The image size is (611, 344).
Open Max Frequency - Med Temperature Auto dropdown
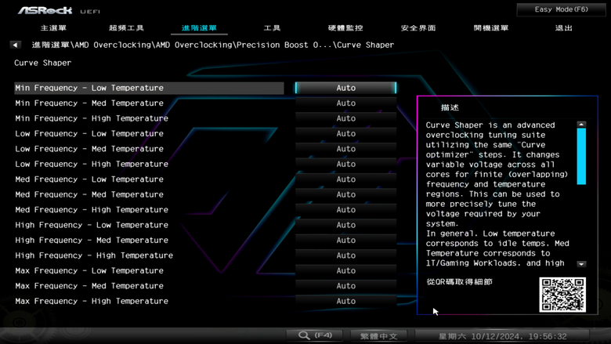pos(346,285)
